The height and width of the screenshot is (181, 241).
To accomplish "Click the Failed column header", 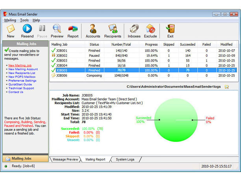I will 207,45.
